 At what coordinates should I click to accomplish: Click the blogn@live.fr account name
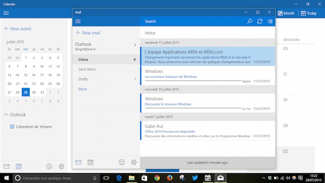pyautogui.click(x=85, y=49)
